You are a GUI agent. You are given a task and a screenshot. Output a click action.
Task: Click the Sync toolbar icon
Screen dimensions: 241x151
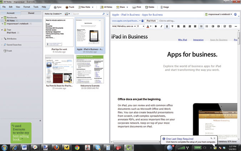tap(57, 7)
